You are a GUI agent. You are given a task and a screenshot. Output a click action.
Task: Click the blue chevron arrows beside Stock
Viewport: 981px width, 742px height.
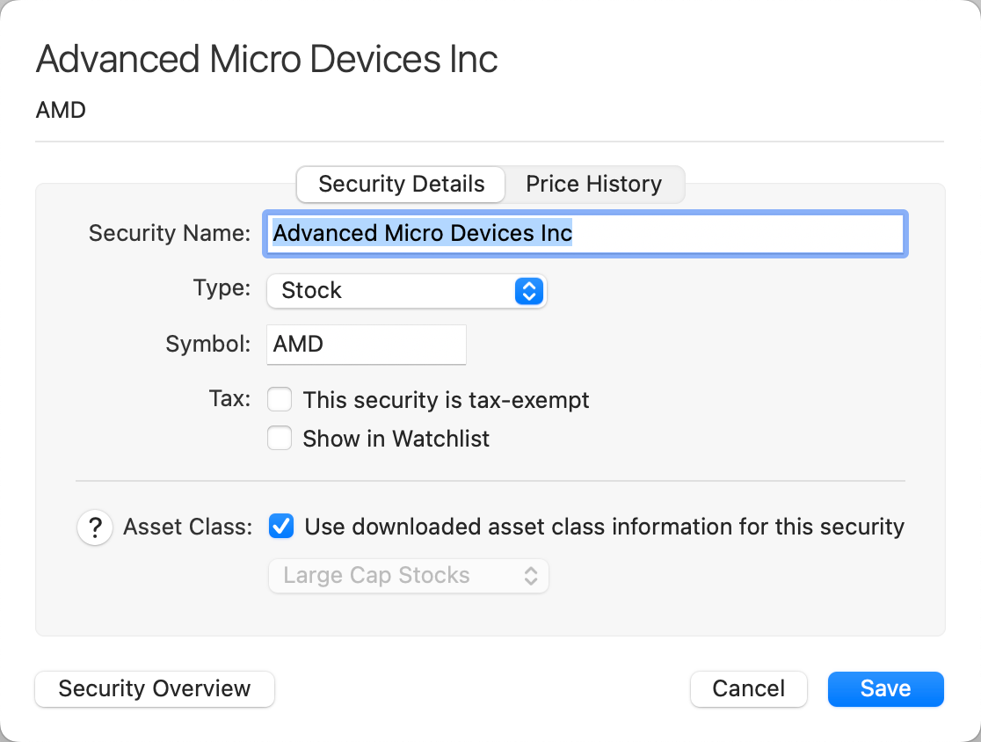527,291
